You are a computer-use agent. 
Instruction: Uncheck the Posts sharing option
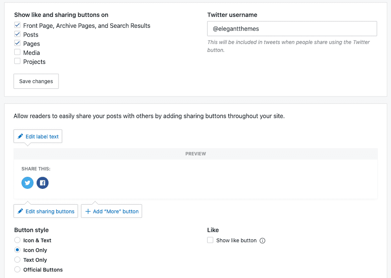17,34
